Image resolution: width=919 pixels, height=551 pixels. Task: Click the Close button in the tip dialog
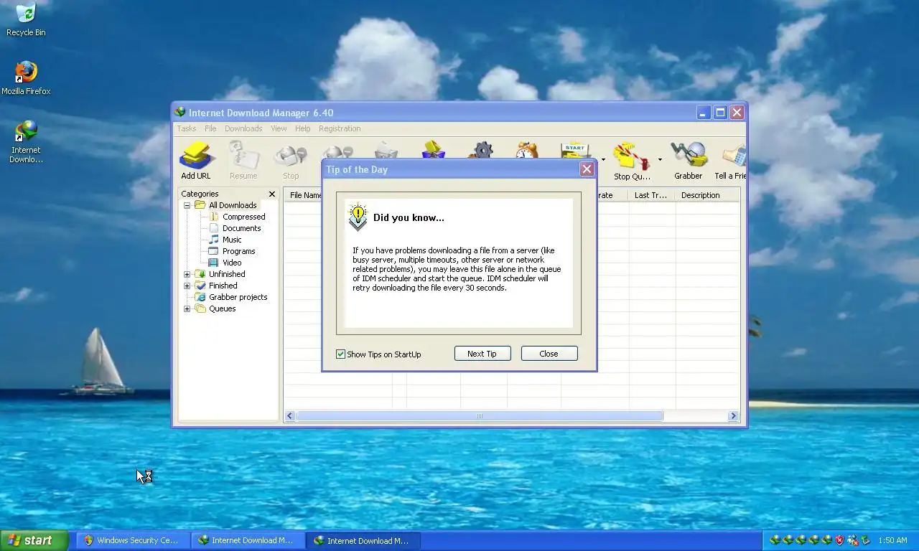tap(549, 354)
